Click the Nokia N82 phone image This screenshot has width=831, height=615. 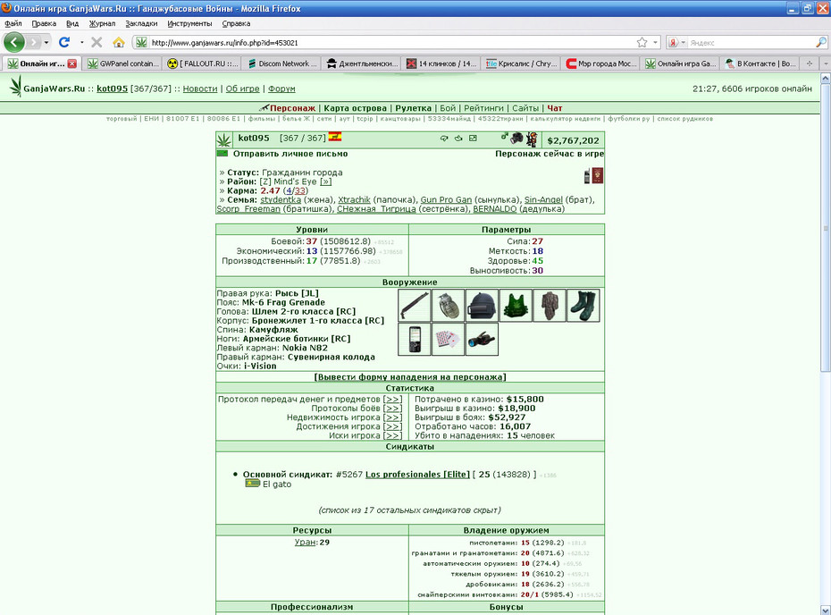[x=415, y=340]
